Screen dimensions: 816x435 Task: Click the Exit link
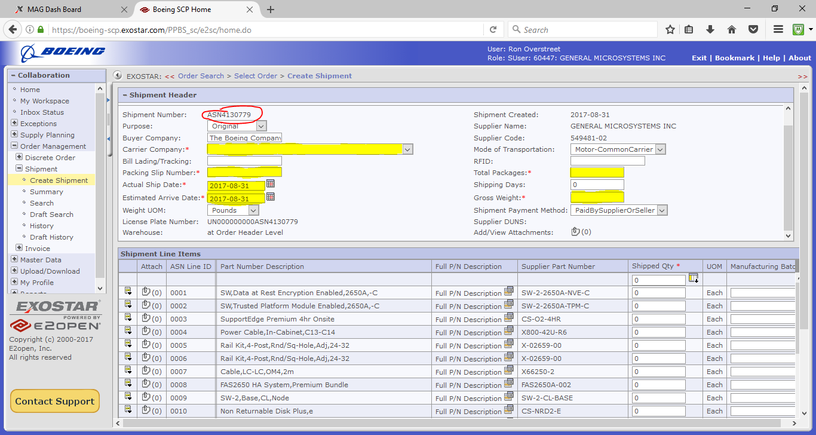699,58
